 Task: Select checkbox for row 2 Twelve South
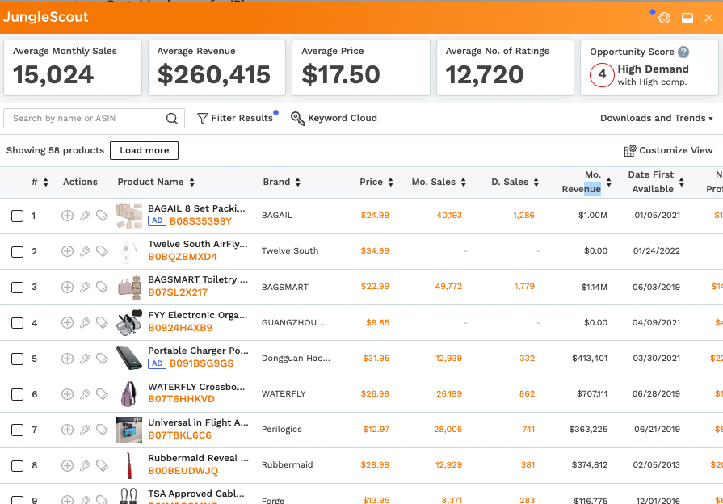point(17,251)
